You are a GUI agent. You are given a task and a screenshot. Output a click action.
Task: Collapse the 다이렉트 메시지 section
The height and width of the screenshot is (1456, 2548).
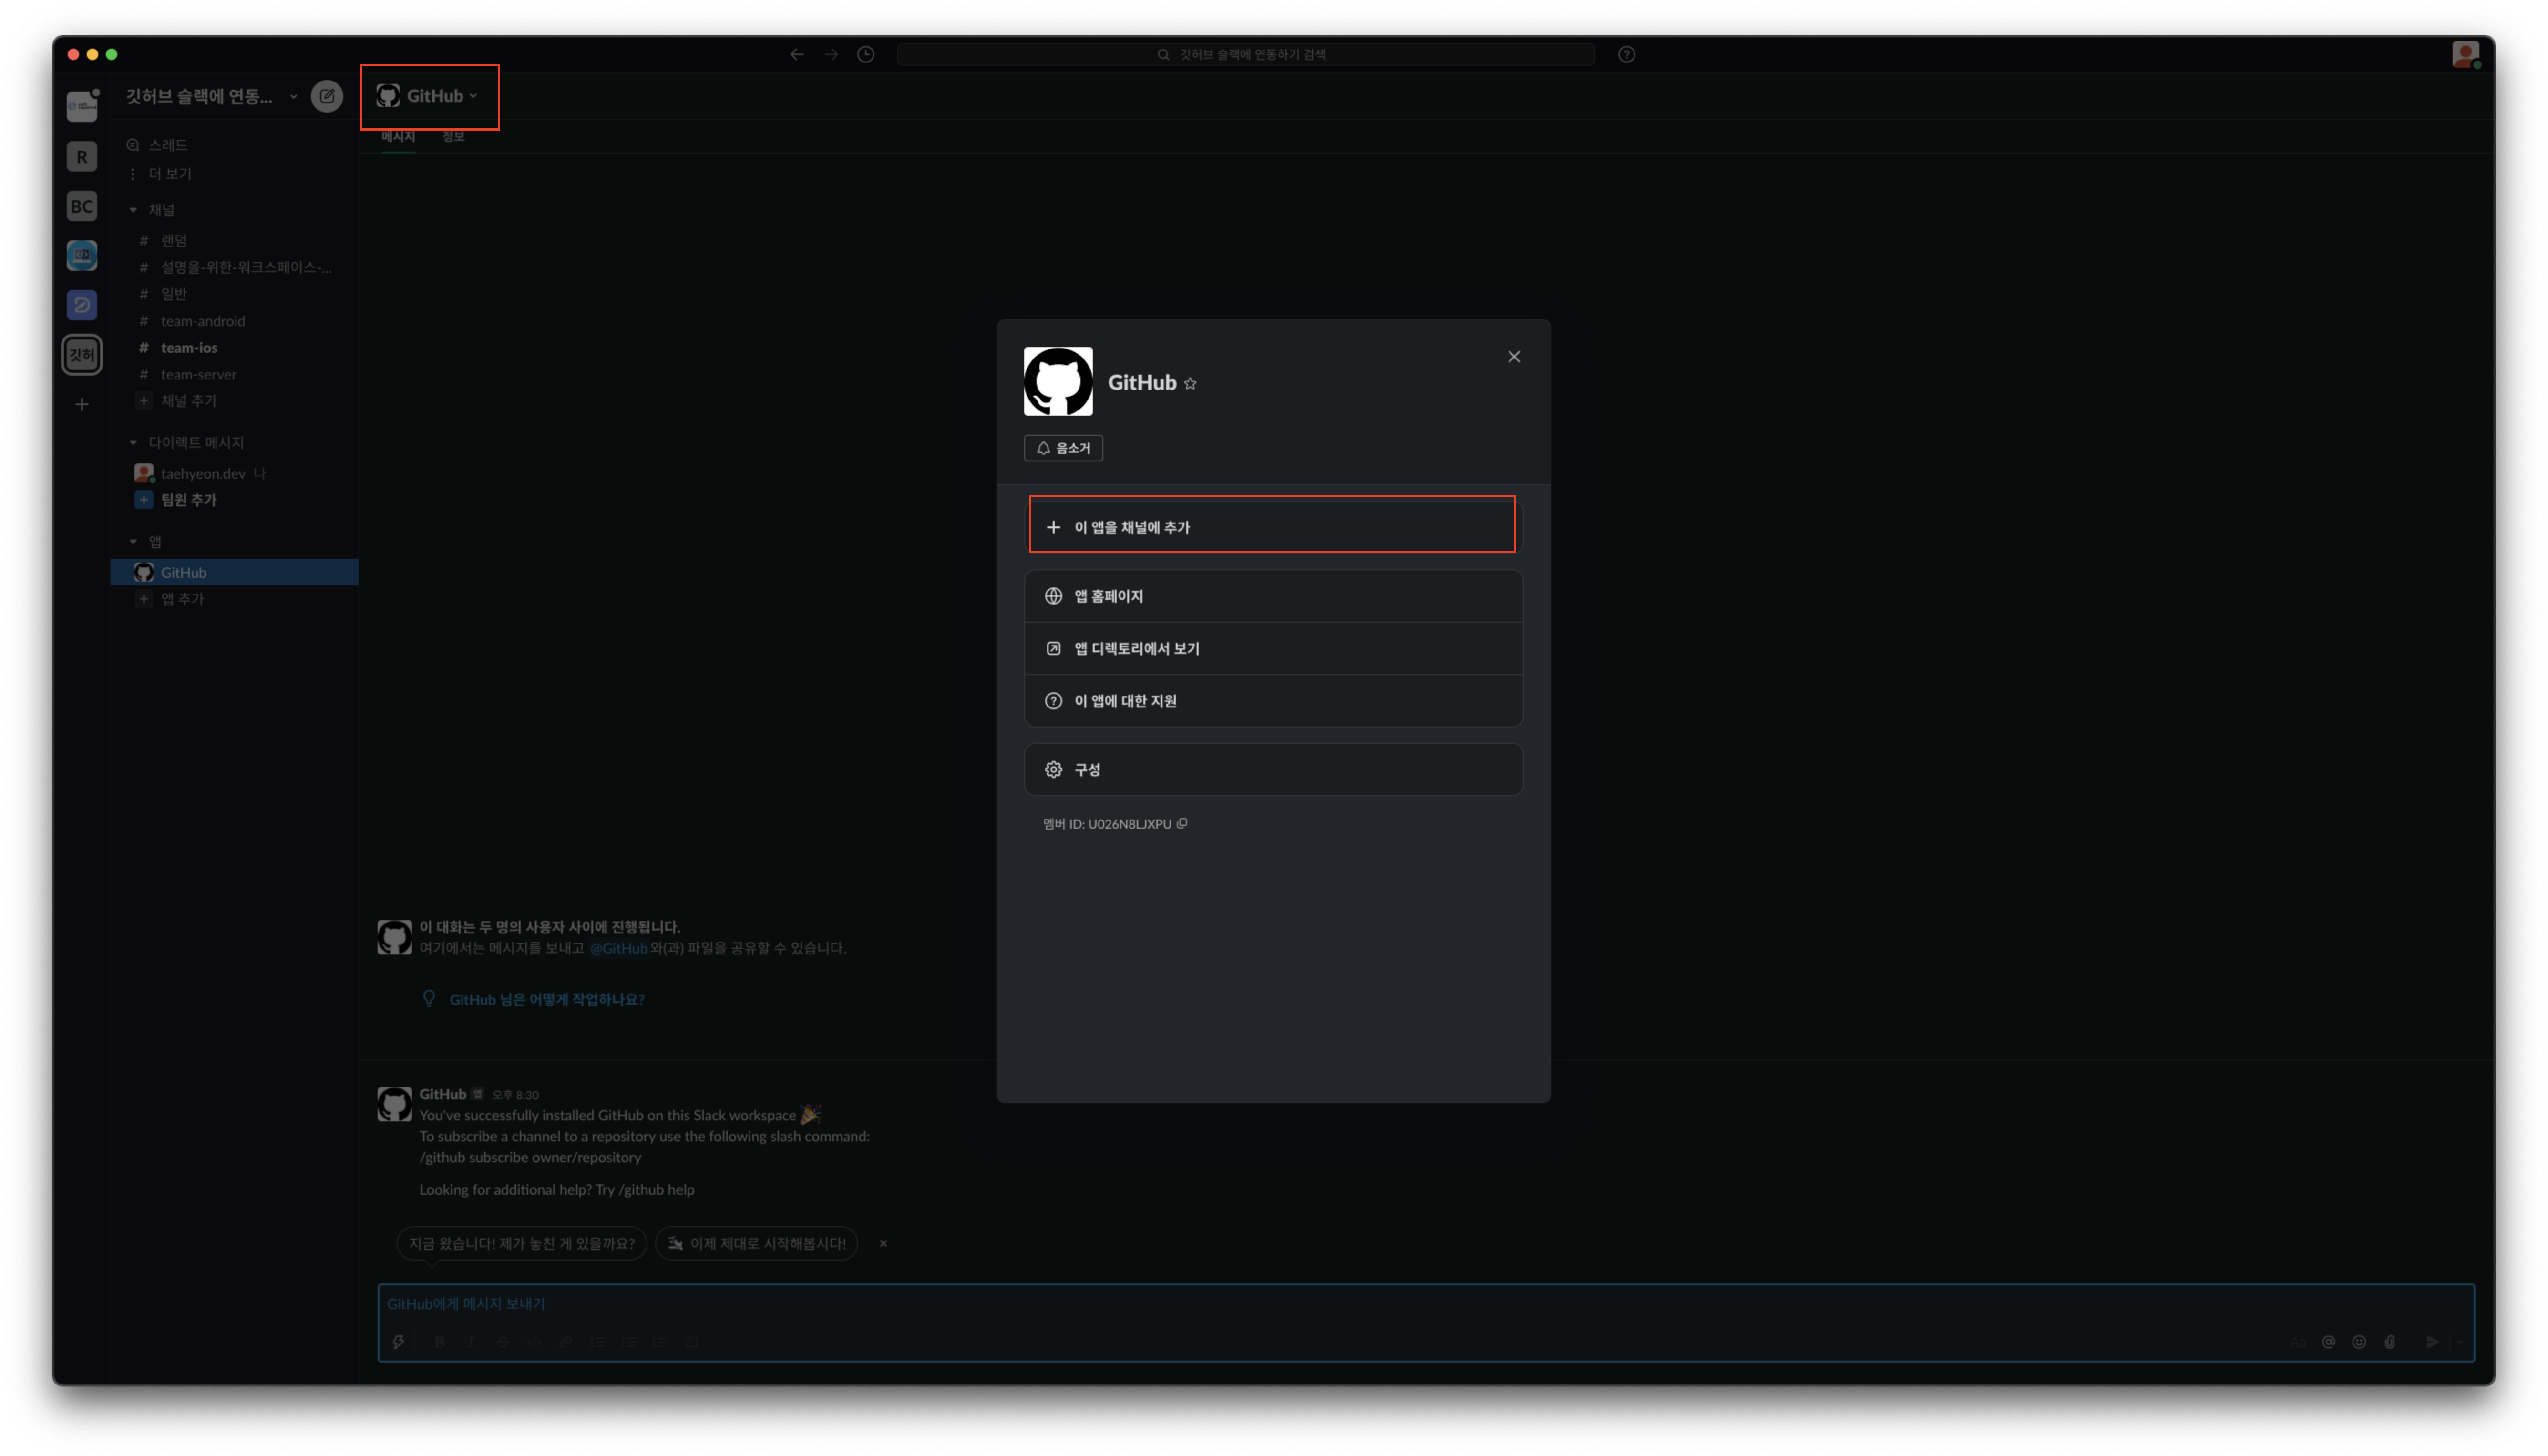tap(133, 442)
